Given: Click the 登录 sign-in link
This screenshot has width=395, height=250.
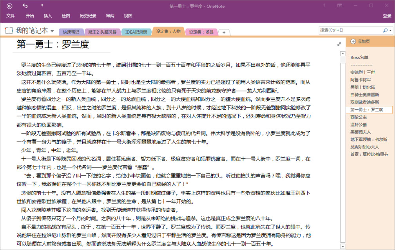Looking at the screenshot, I should (x=387, y=16).
